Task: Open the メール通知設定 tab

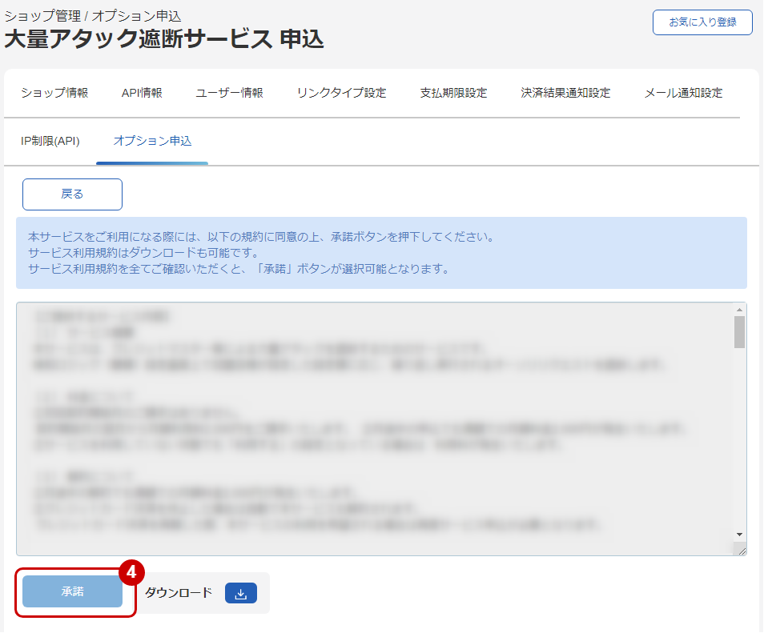Action: [682, 92]
